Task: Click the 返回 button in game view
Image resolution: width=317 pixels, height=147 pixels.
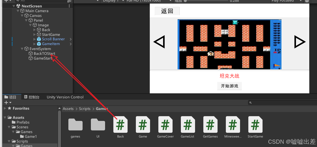Action: point(167,11)
